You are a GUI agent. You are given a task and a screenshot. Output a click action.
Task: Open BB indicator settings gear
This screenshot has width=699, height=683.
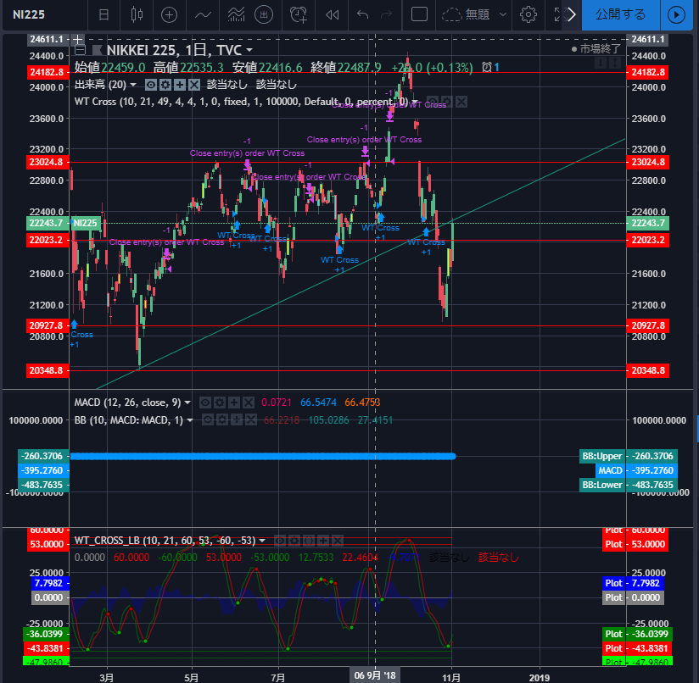click(x=222, y=419)
